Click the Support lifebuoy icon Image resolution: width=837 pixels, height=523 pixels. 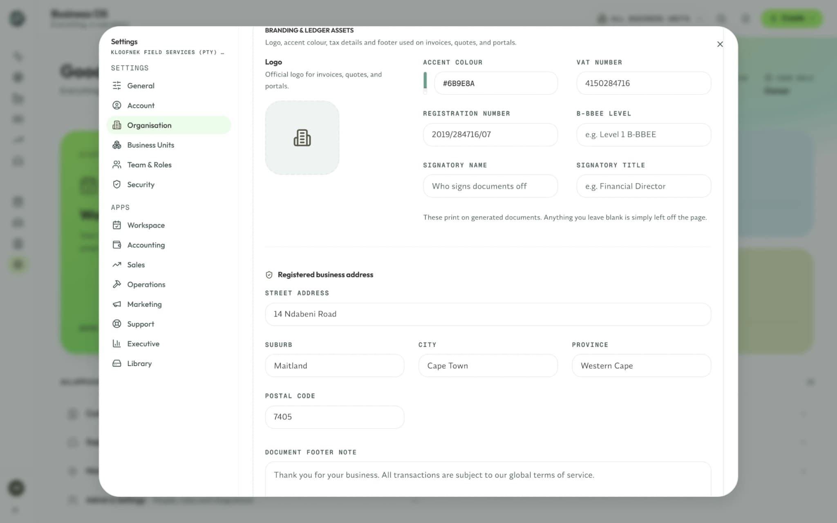[117, 324]
